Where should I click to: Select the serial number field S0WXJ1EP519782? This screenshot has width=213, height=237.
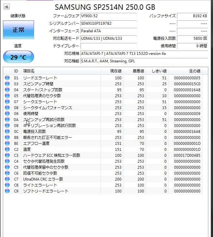[x=108, y=24]
